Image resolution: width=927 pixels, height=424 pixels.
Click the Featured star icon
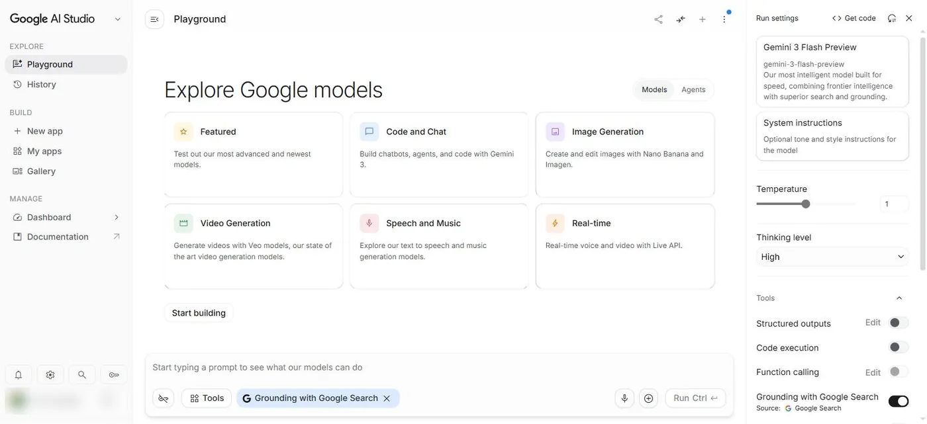(x=183, y=132)
